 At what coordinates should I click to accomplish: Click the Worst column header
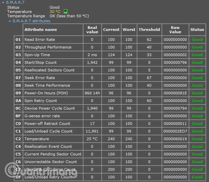129,30
